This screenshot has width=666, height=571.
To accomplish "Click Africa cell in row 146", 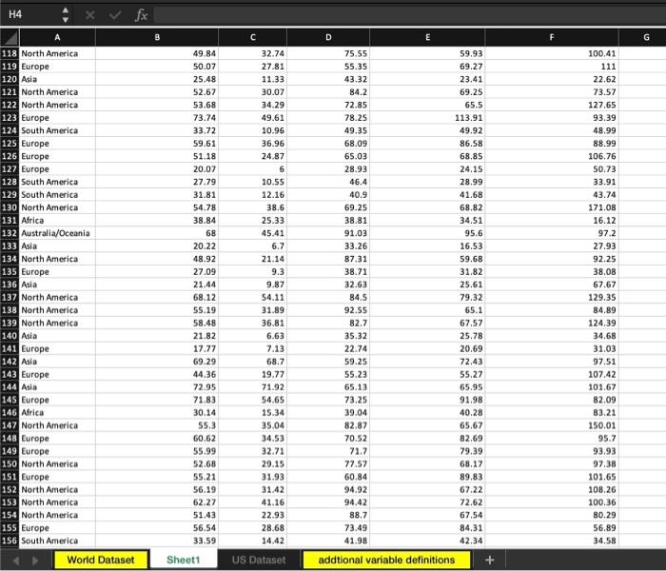I will click(x=57, y=412).
